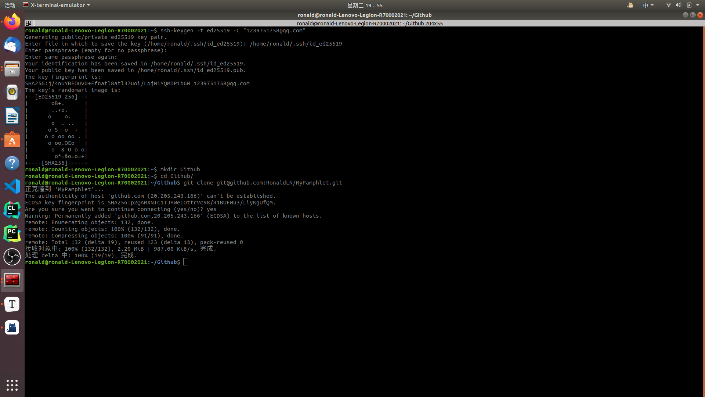
Task: Click the Terminator split-layout grid icon
Action: coord(28,23)
